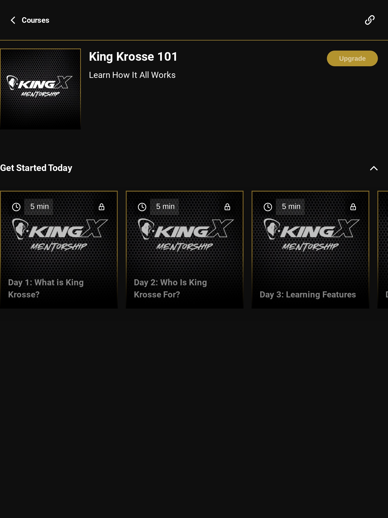Tap the 5 min label on Day 3 card
Viewport: 388px width, 518px height.
click(290, 207)
